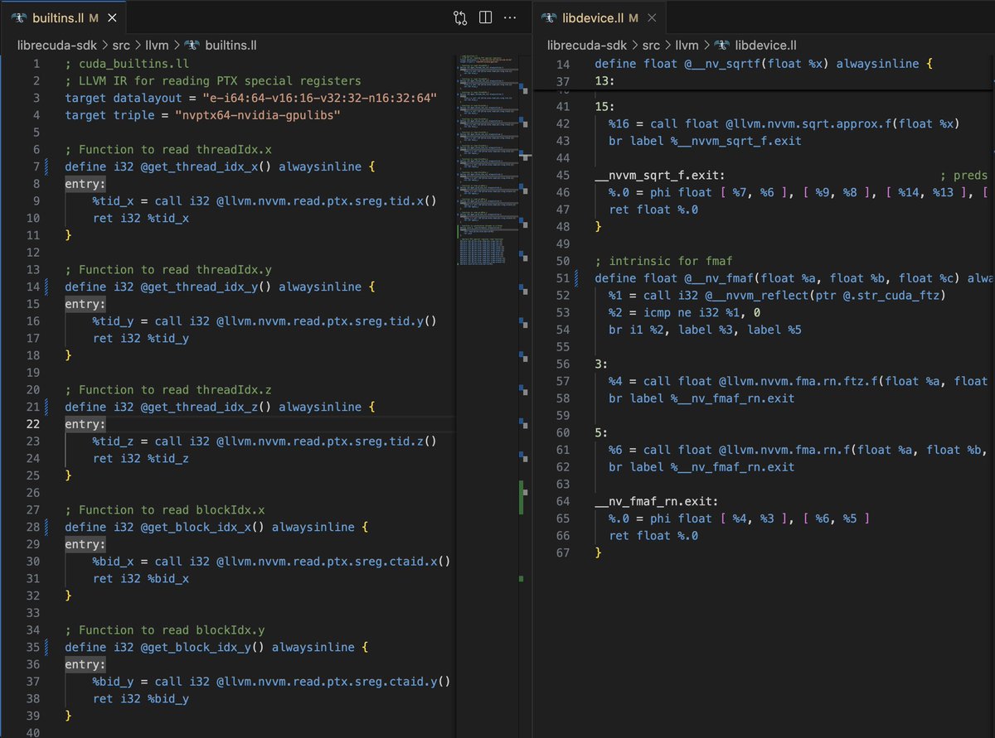Screen dimensions: 995x738
Task: Click line number 22 in builtins.ll gutter
Action: point(32,424)
